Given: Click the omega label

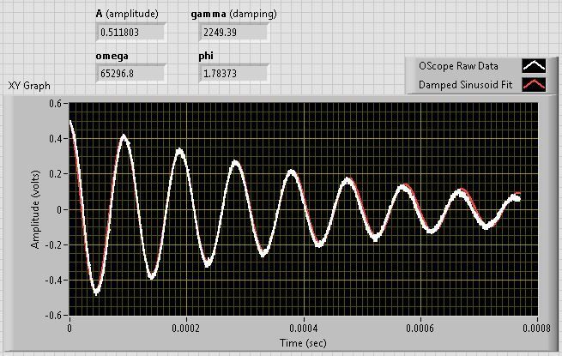Looking at the screenshot, I should [x=112, y=56].
